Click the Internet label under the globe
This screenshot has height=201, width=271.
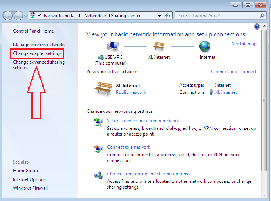(x=207, y=57)
